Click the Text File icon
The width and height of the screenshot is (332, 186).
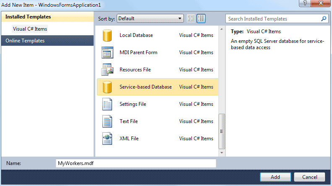coord(107,121)
